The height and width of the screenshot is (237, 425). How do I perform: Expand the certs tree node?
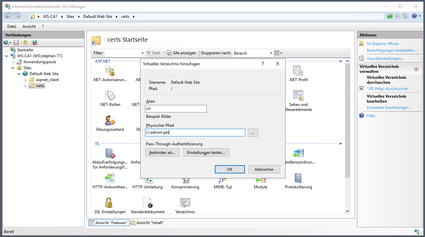[x=25, y=86]
